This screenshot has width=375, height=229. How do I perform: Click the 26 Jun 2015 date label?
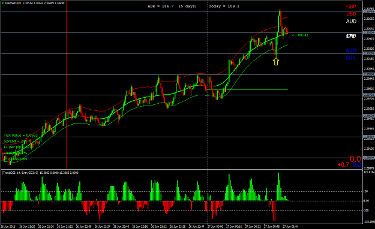click(x=8, y=227)
